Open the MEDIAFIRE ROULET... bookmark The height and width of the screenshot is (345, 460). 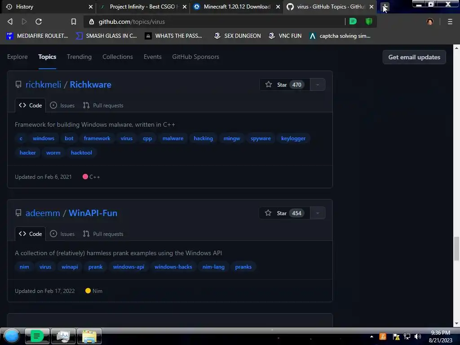pos(37,36)
